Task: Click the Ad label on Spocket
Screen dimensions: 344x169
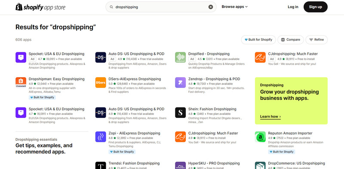Action: [33, 59]
